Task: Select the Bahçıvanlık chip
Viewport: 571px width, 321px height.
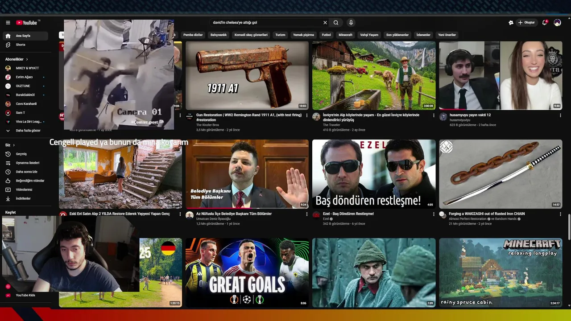Action: 219,35
